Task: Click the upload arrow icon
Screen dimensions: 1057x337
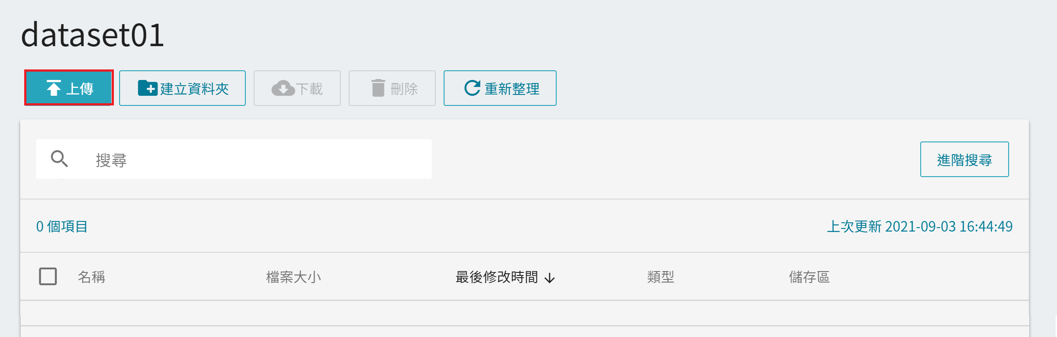Action: pyautogui.click(x=54, y=88)
